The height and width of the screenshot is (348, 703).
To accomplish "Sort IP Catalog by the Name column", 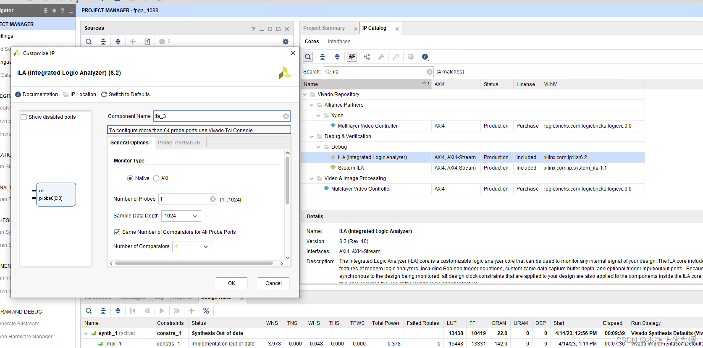I will point(366,84).
